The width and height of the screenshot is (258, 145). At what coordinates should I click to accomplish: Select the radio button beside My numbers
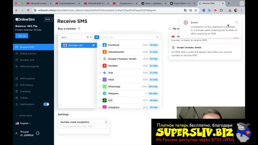170,29
